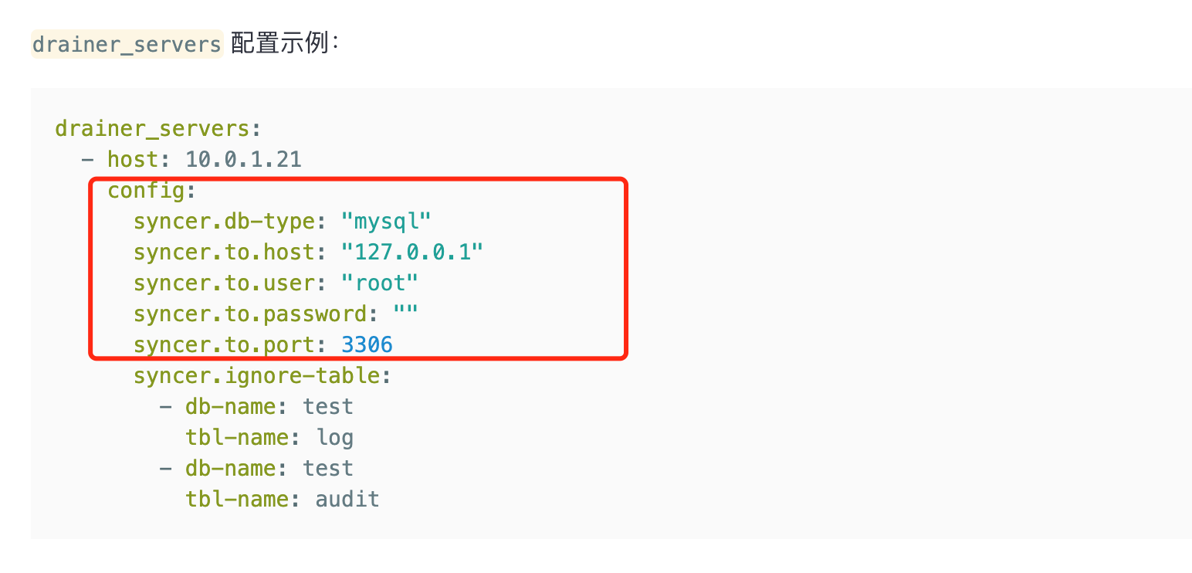
Task: Click the syncer.ignore-table key
Action: (256, 375)
